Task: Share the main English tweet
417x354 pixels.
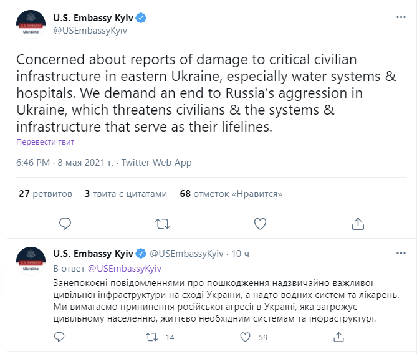Action: click(x=358, y=223)
